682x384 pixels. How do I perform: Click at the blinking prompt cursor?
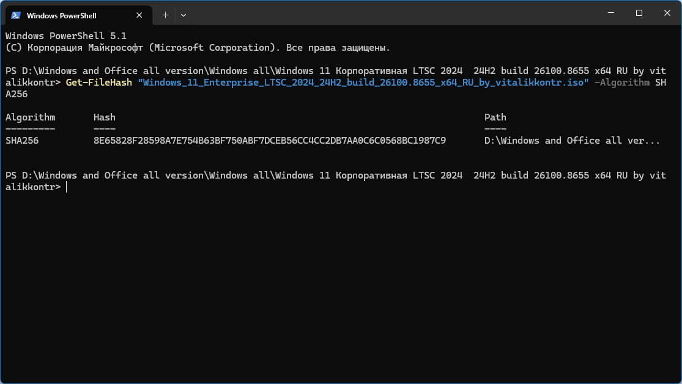[67, 187]
